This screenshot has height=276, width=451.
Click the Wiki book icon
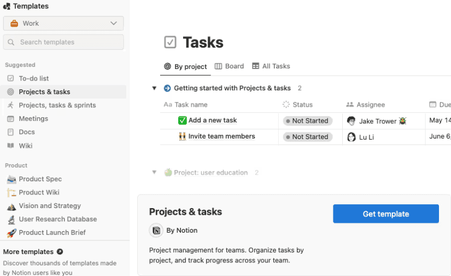point(10,146)
